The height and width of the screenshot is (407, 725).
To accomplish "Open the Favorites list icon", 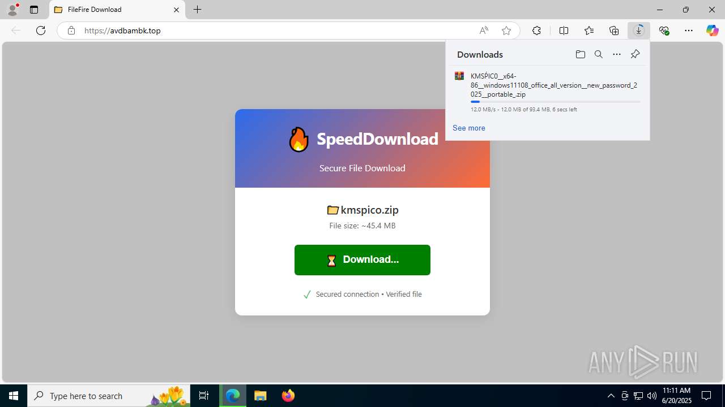I will coord(589,31).
